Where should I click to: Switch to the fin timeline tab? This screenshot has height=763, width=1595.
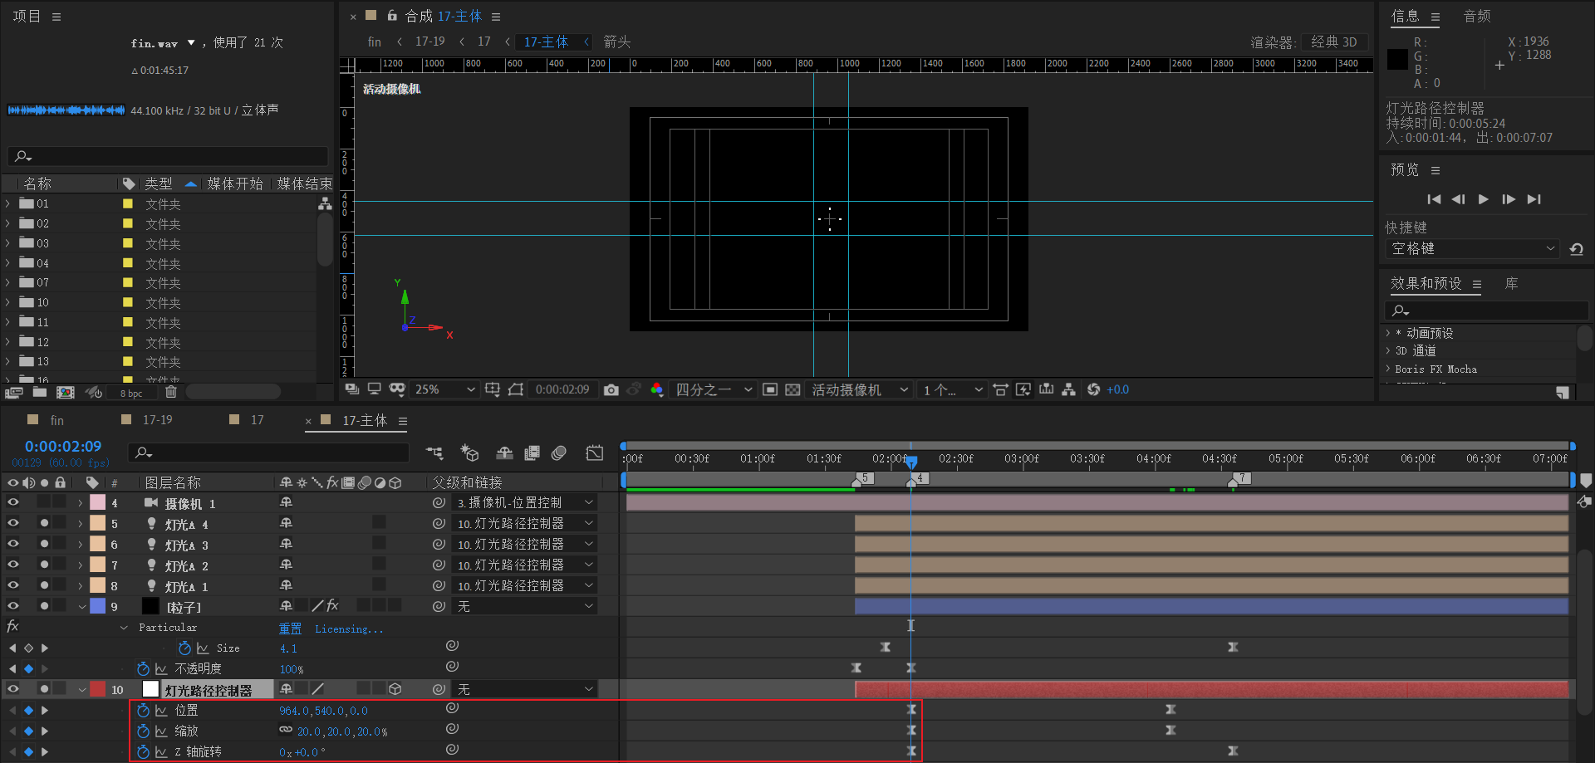56,420
